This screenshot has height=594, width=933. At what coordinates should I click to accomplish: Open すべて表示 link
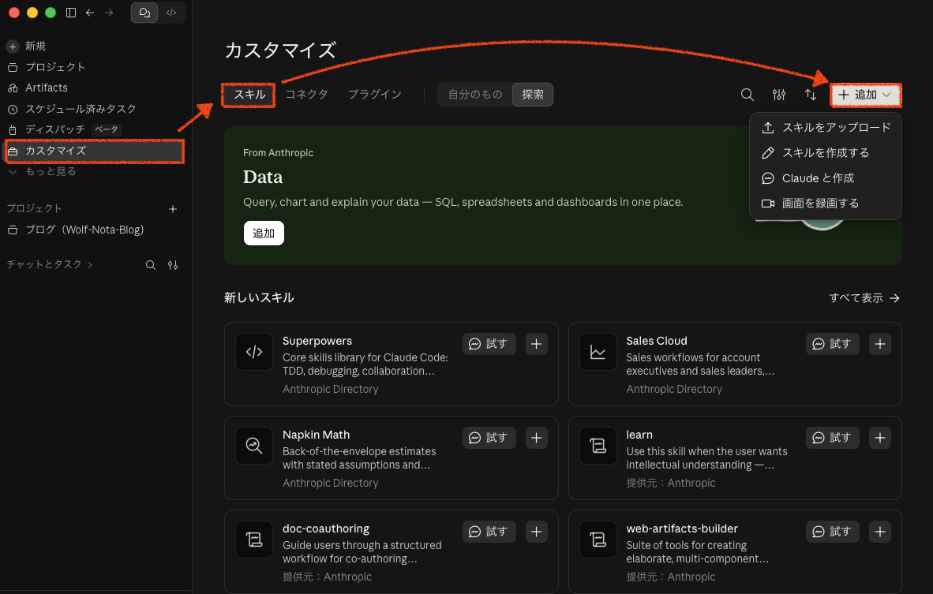(864, 298)
